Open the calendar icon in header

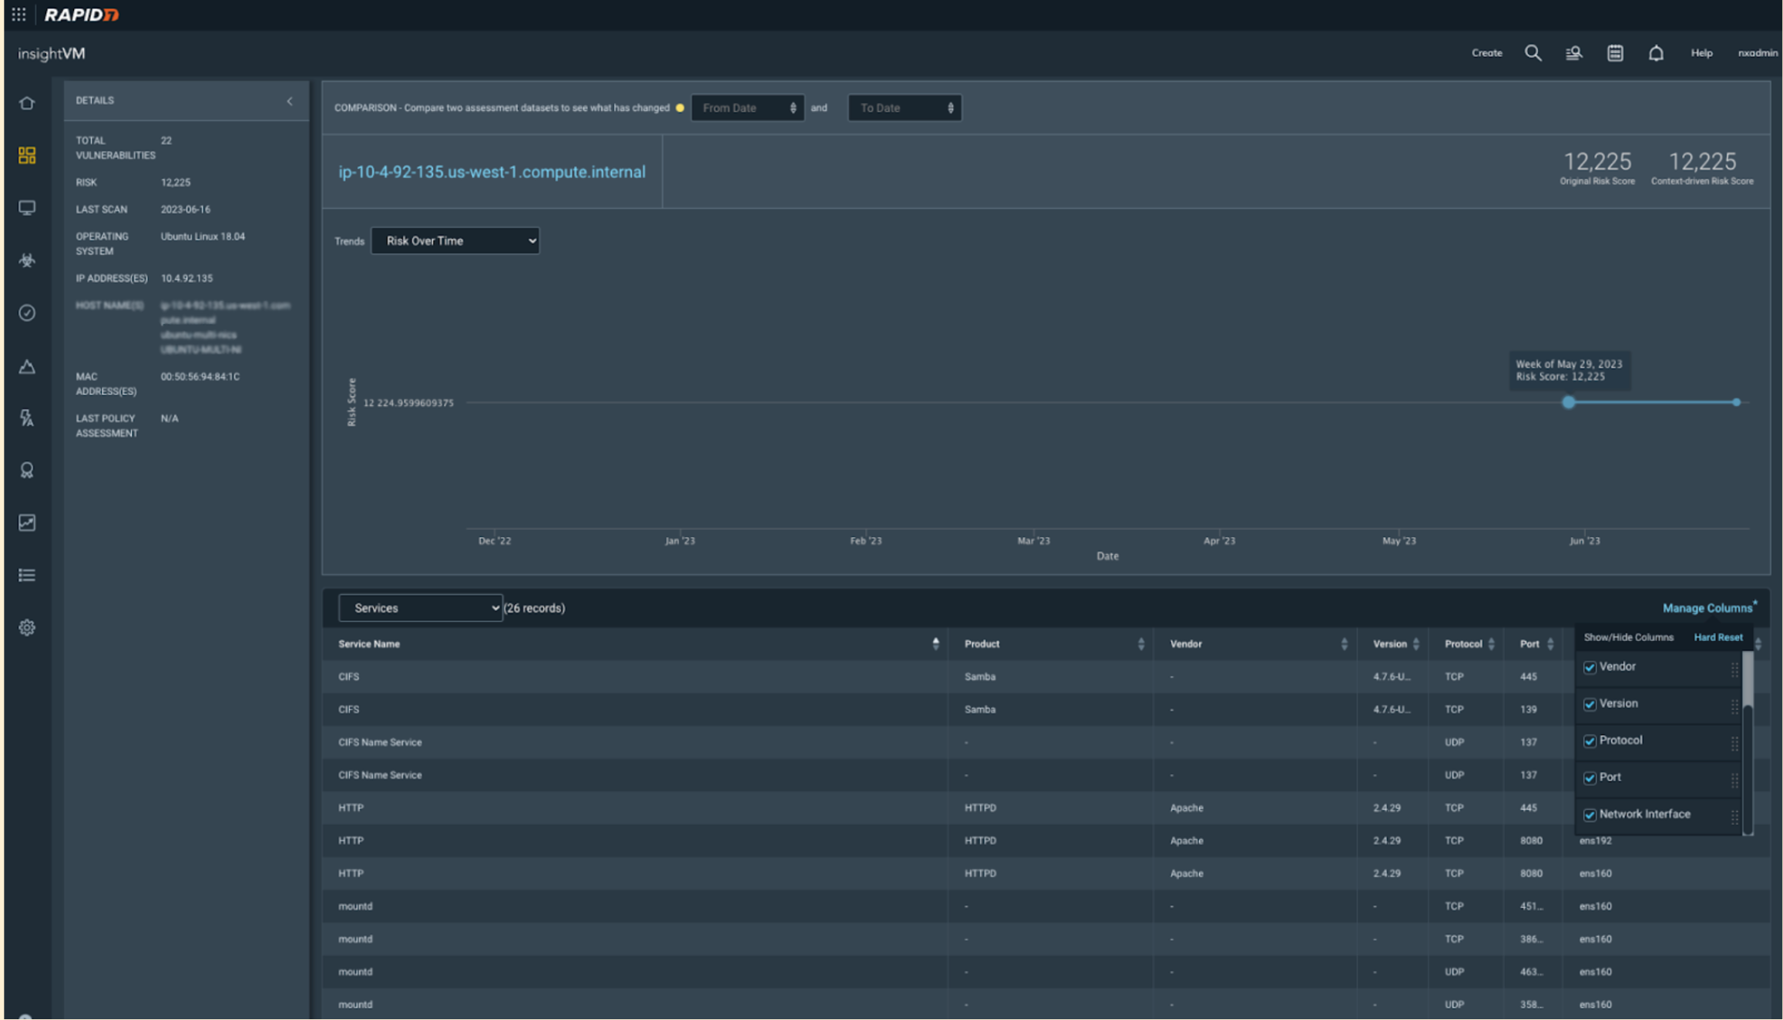[x=1615, y=53]
